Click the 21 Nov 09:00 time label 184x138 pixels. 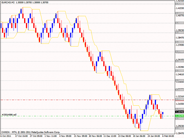point(81,136)
